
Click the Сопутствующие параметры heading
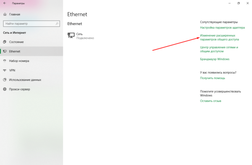(x=219, y=22)
